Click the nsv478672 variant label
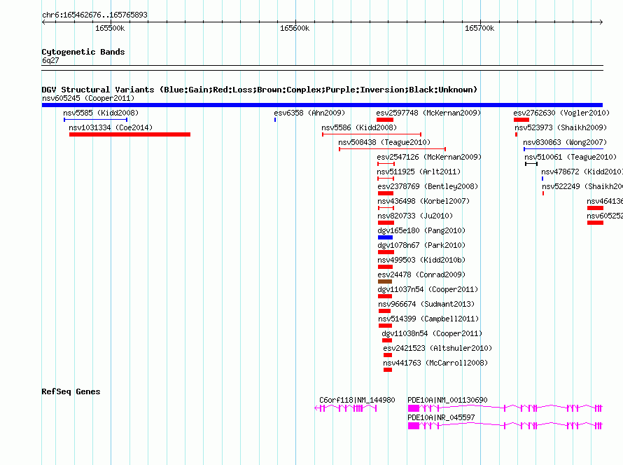The width and height of the screenshot is (623, 465). pyautogui.click(x=582, y=172)
